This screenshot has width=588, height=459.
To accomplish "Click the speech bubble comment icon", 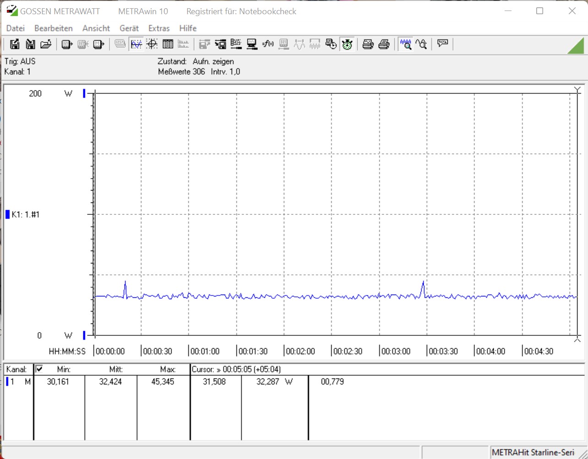I will pos(442,44).
